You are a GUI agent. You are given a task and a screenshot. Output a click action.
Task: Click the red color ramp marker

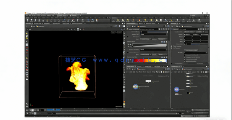144,63
